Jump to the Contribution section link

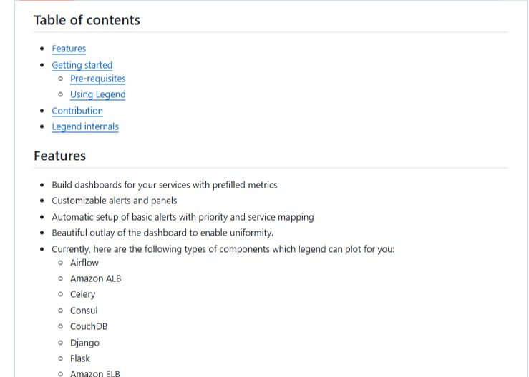[x=77, y=111]
